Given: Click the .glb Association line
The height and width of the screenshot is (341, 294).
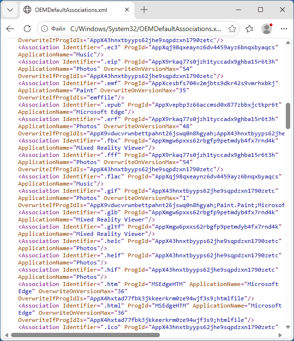Looking at the screenshot, I should pos(148,212).
